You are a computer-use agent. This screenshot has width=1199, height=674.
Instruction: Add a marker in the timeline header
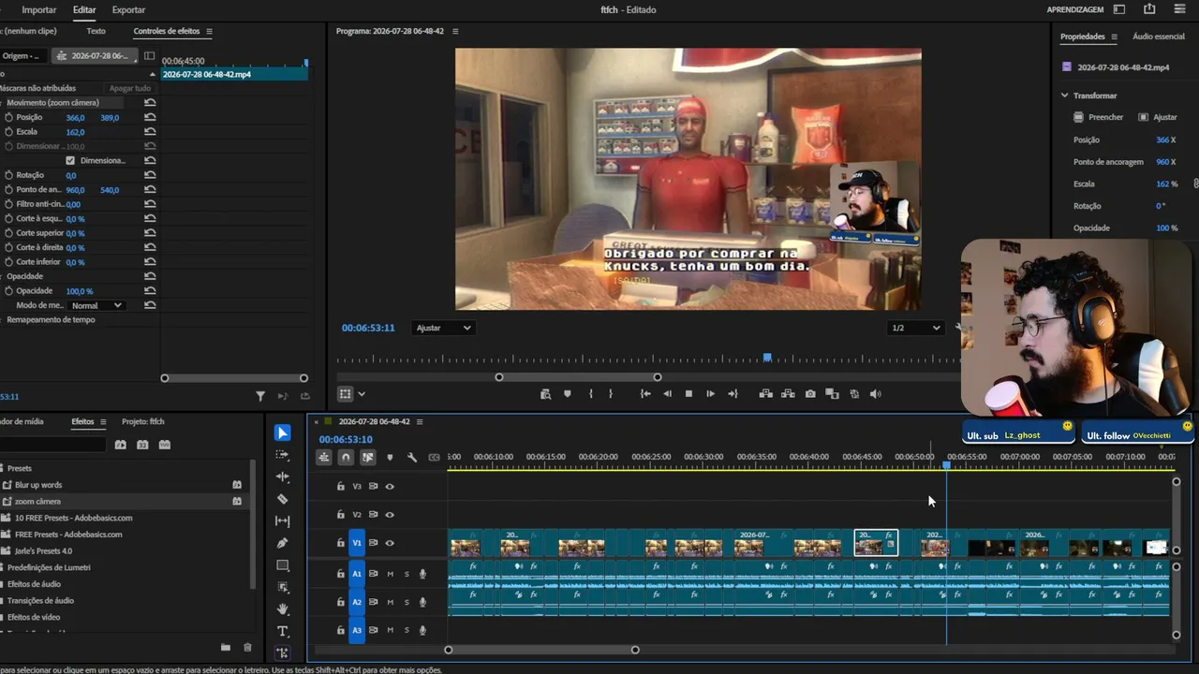pos(390,458)
